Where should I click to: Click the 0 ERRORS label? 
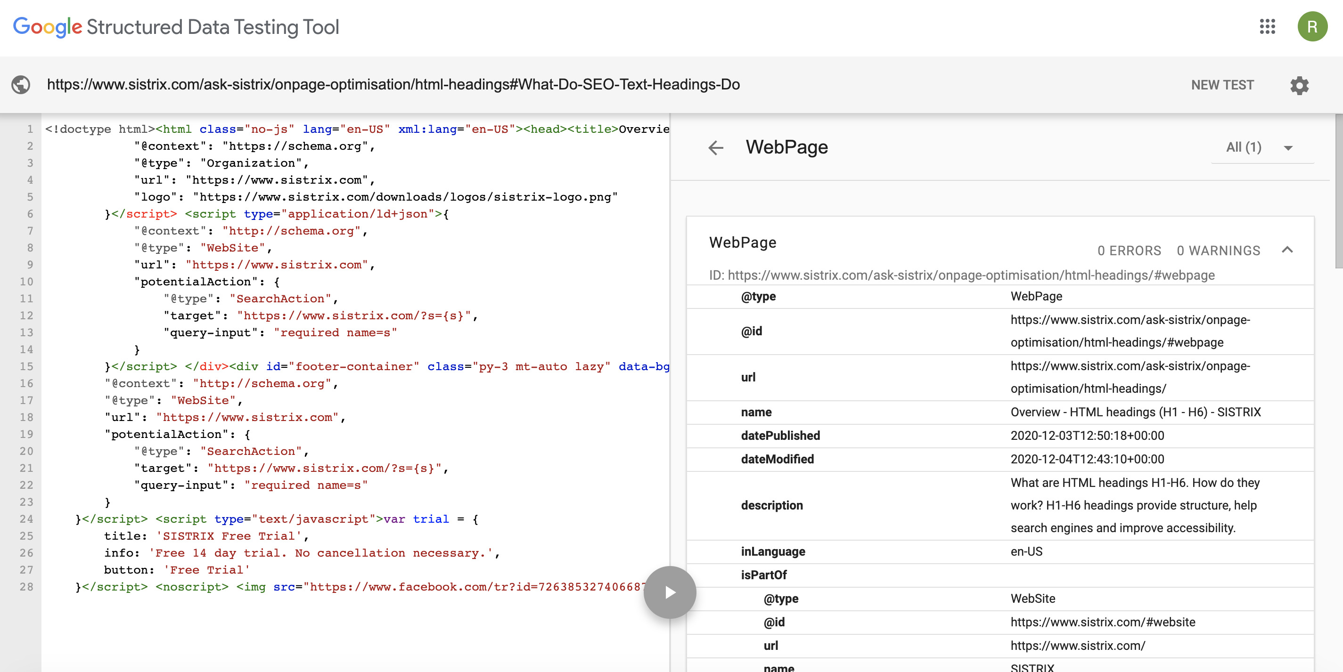coord(1129,251)
